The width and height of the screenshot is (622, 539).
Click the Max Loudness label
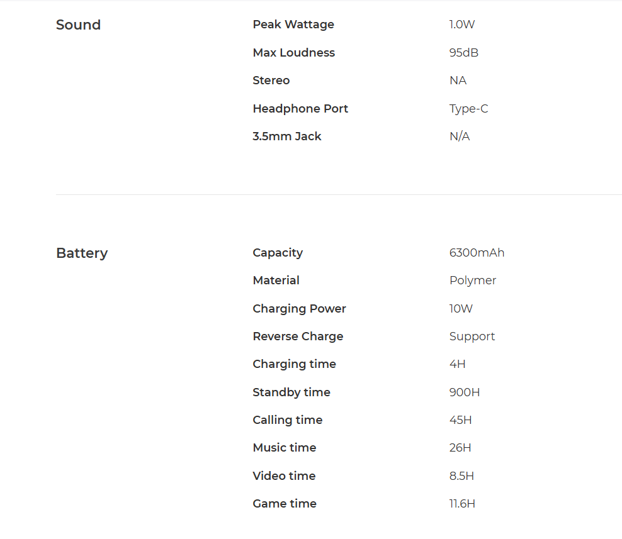click(293, 52)
